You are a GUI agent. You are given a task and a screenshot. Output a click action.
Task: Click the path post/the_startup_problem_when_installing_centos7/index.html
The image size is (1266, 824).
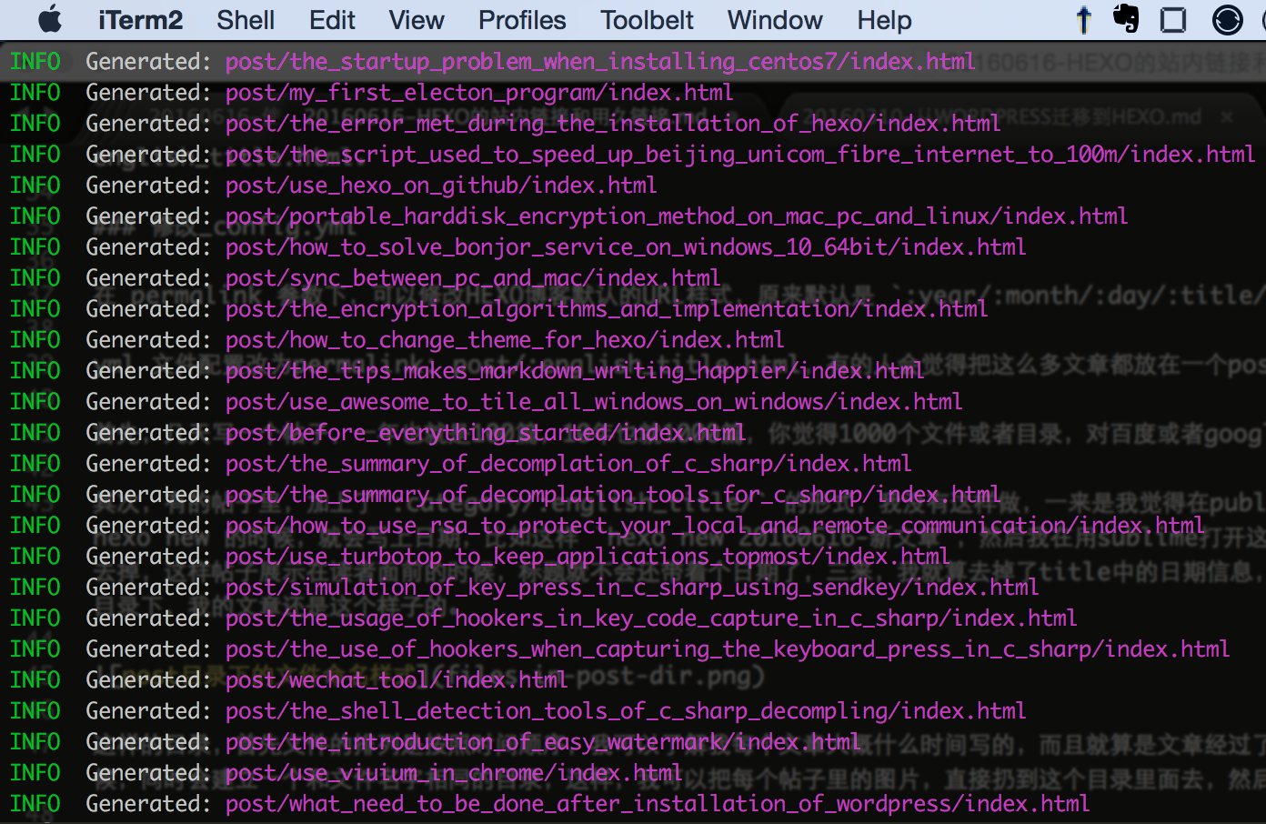pos(600,62)
